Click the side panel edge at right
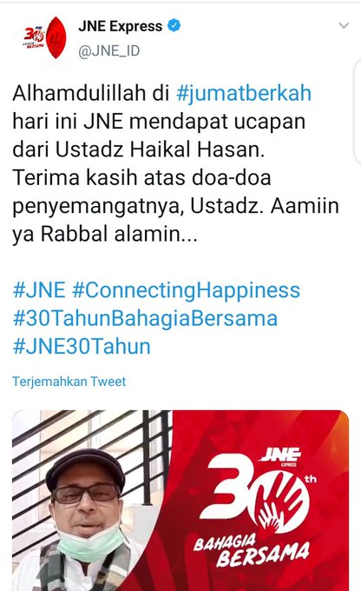Screen dimensions: 361x591 358,113
